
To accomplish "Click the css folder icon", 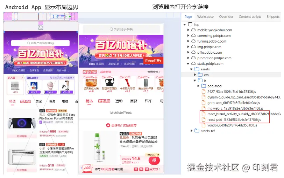I will [200, 75].
